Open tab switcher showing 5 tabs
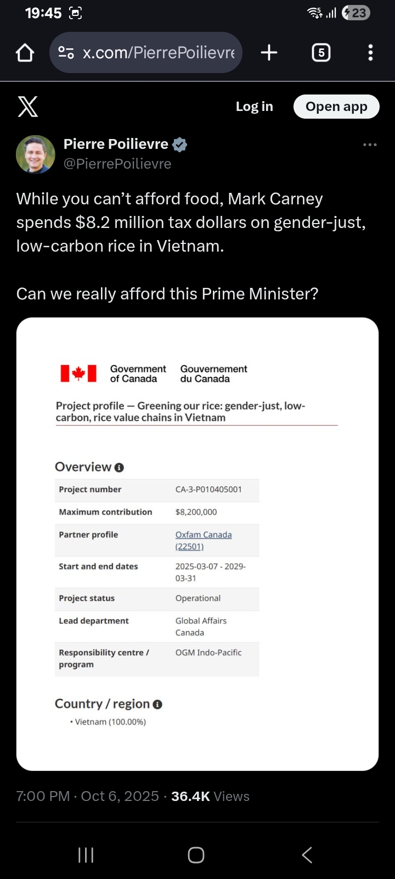Image resolution: width=395 pixels, height=879 pixels. tap(321, 53)
